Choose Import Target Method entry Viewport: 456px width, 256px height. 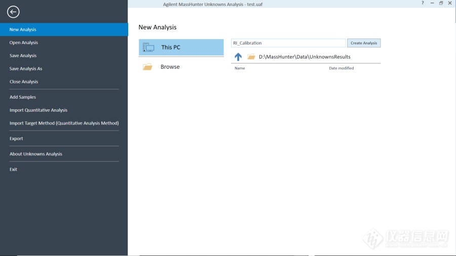coord(64,123)
